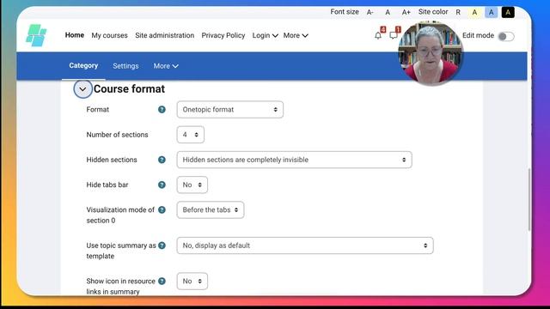Open the Hidden sections dropdown
Viewport: 550px width, 309px height.
tap(294, 160)
